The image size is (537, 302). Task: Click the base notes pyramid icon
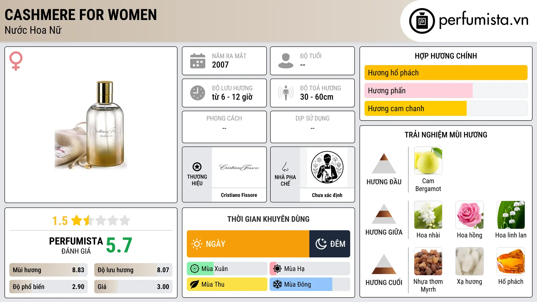pos(384,264)
